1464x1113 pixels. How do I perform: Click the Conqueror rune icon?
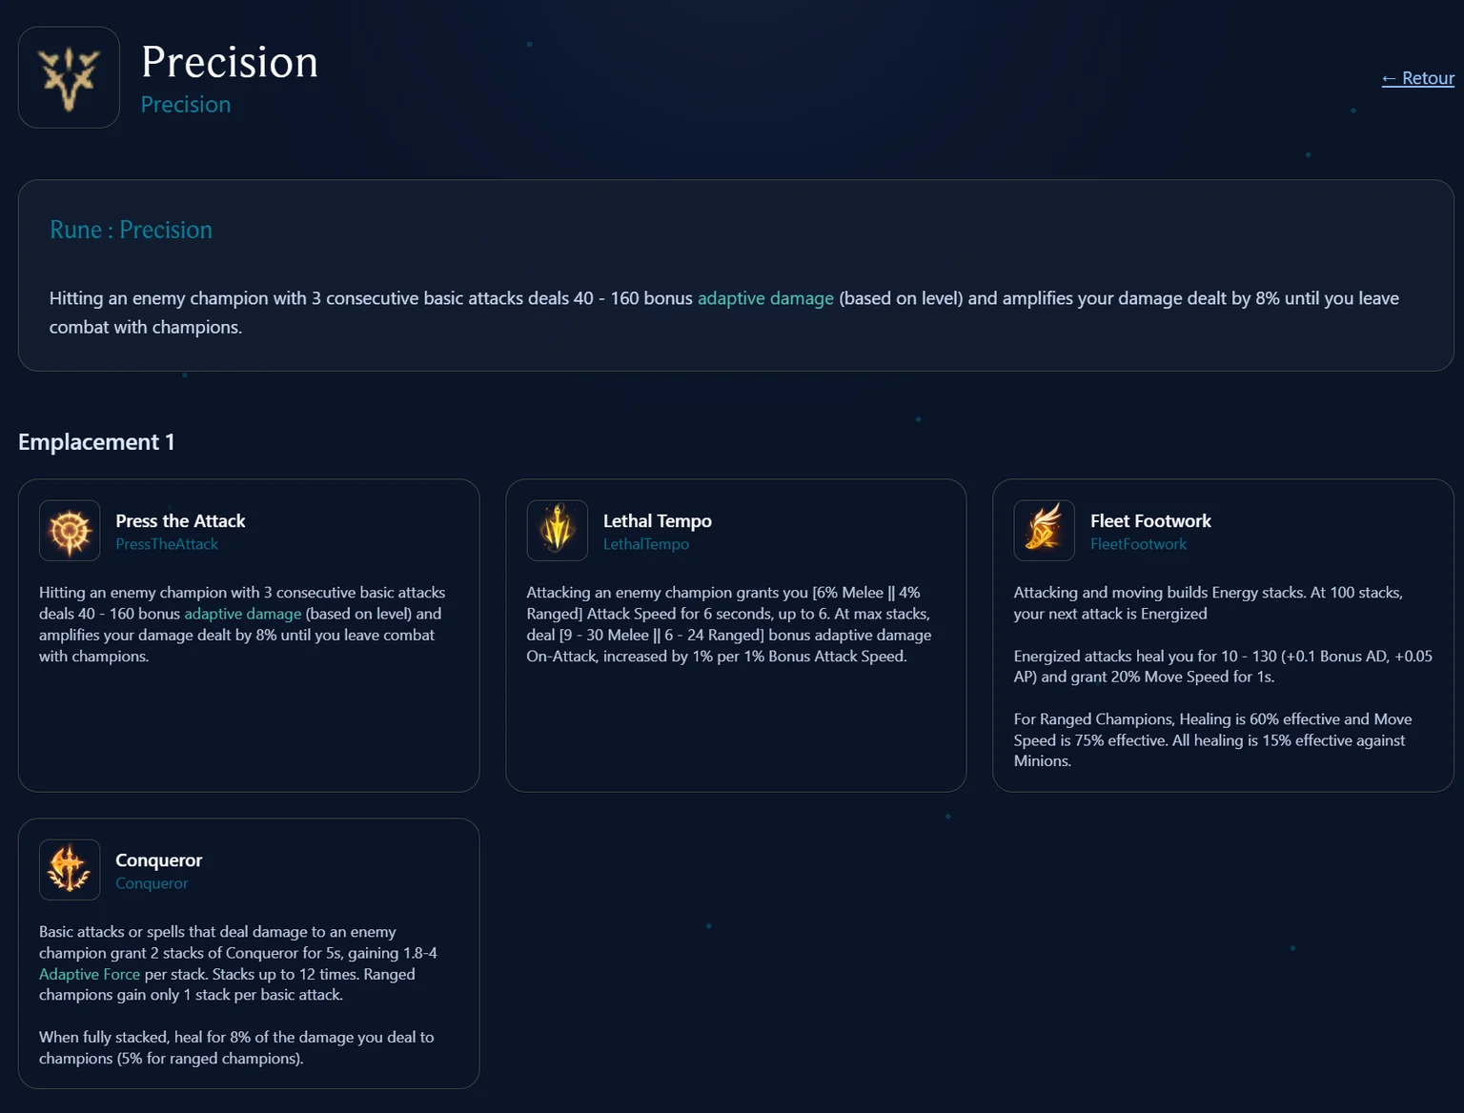click(70, 870)
